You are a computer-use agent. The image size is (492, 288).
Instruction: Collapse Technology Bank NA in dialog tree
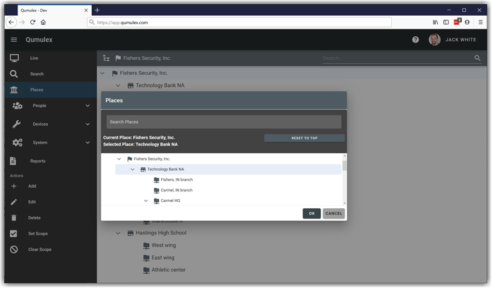click(x=132, y=170)
